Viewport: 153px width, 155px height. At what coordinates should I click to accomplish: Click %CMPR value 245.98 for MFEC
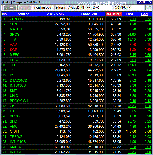[116, 55]
